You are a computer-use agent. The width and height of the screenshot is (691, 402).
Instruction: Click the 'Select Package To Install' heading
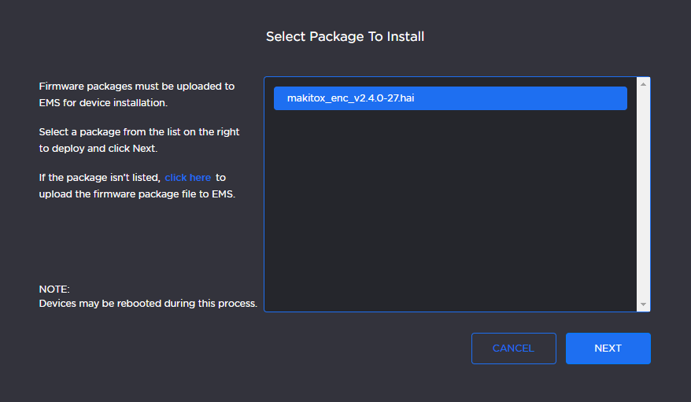tap(345, 37)
